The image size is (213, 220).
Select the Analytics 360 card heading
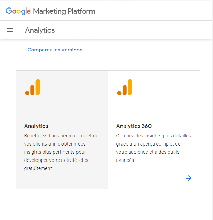point(134,126)
